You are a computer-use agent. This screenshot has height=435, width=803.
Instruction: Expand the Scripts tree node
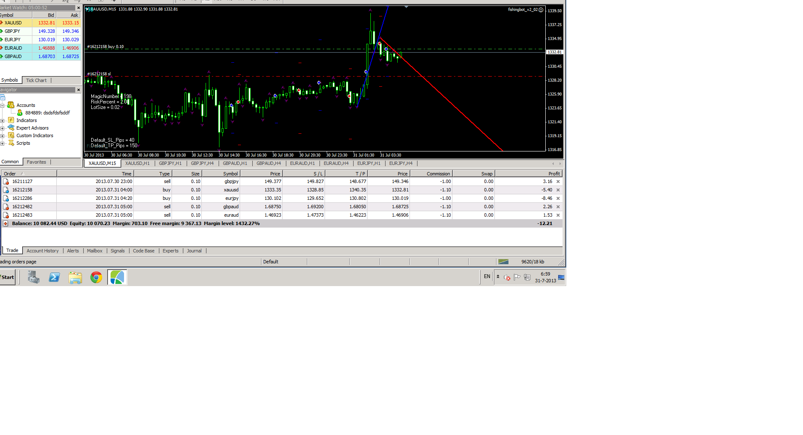pos(3,143)
